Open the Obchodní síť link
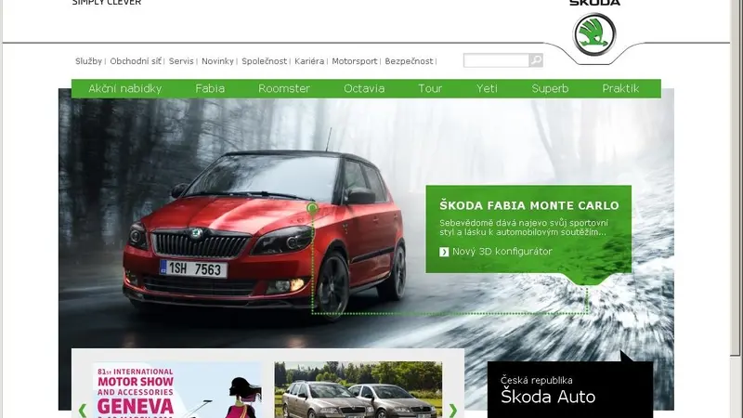Viewport: 743px width, 418px height. [x=136, y=61]
